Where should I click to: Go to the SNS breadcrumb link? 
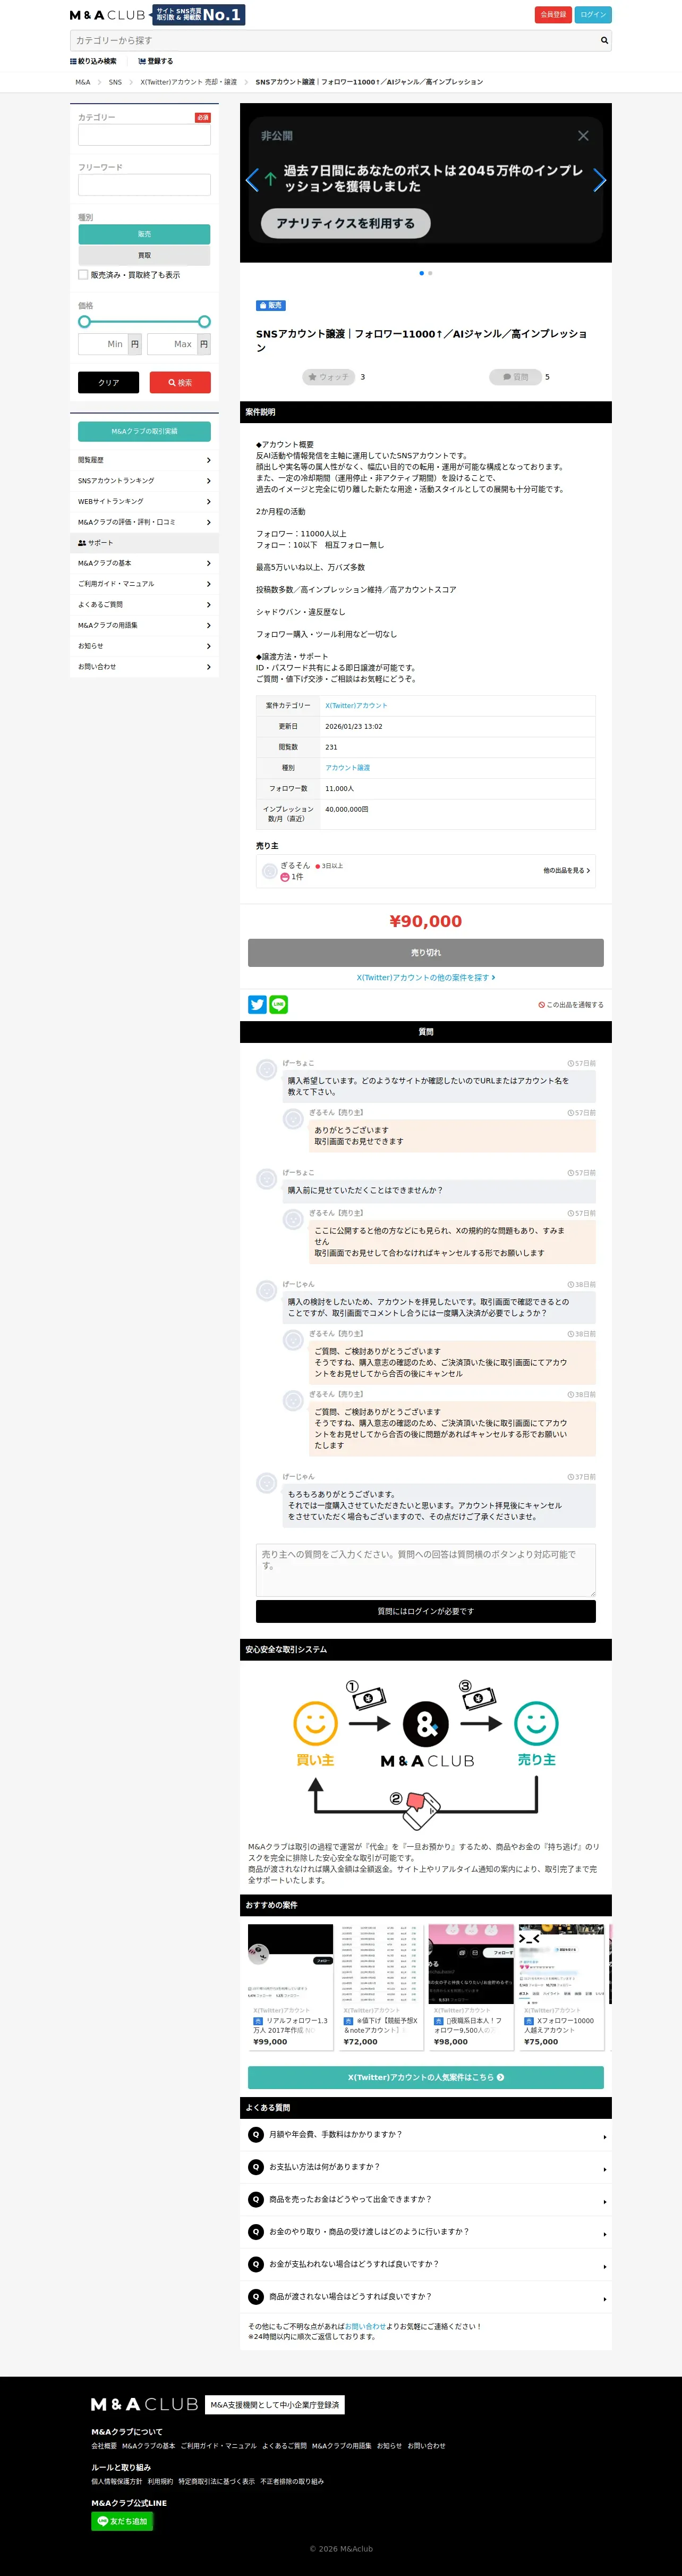115,82
